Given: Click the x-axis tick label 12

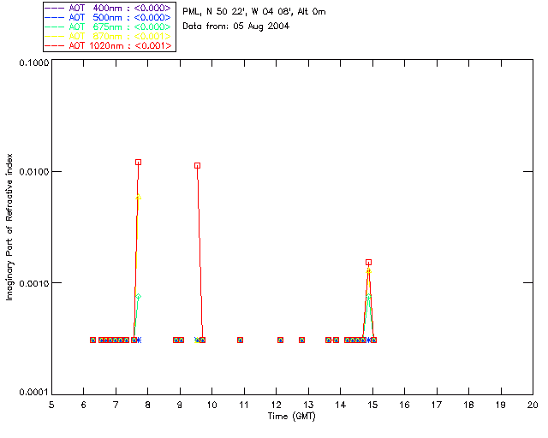Looking at the screenshot, I should coord(276,405).
